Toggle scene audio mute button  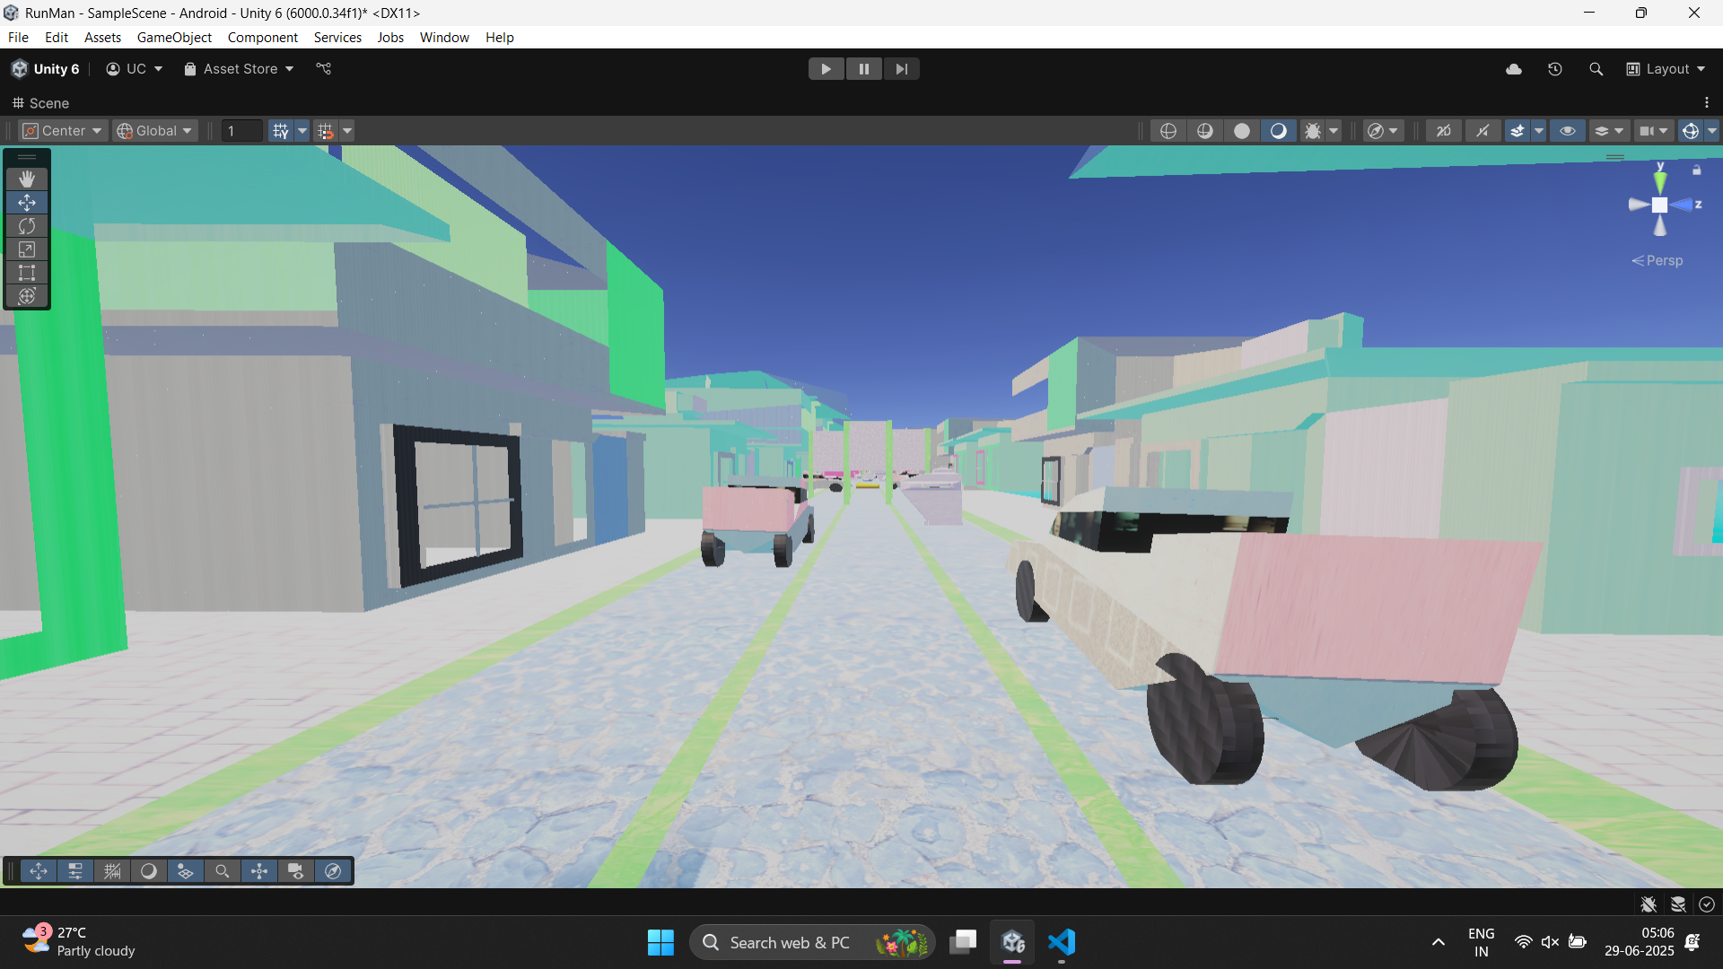click(1482, 131)
